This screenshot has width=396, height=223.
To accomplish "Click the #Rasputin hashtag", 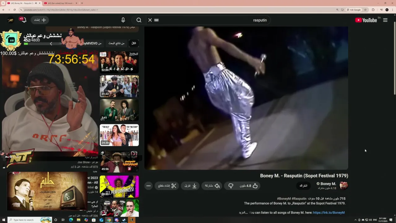I will (299, 199).
